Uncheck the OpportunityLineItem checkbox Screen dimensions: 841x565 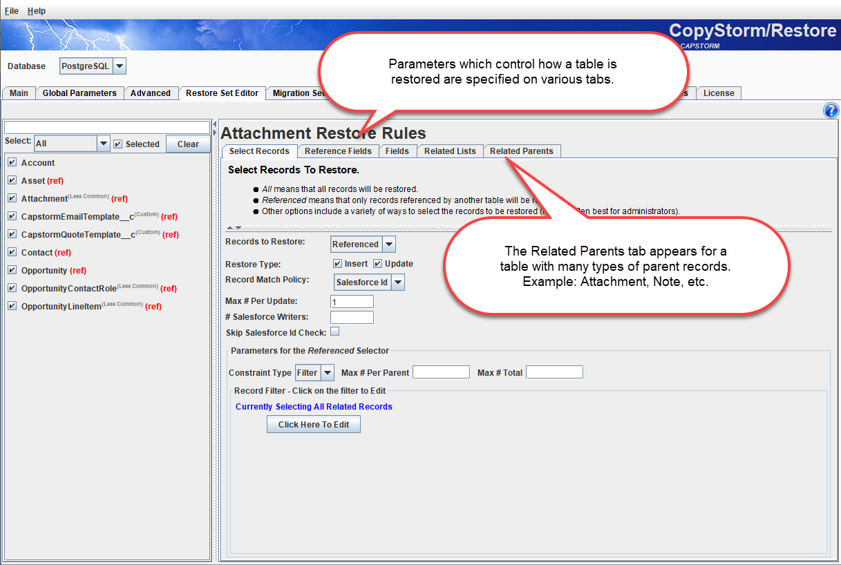click(x=12, y=306)
